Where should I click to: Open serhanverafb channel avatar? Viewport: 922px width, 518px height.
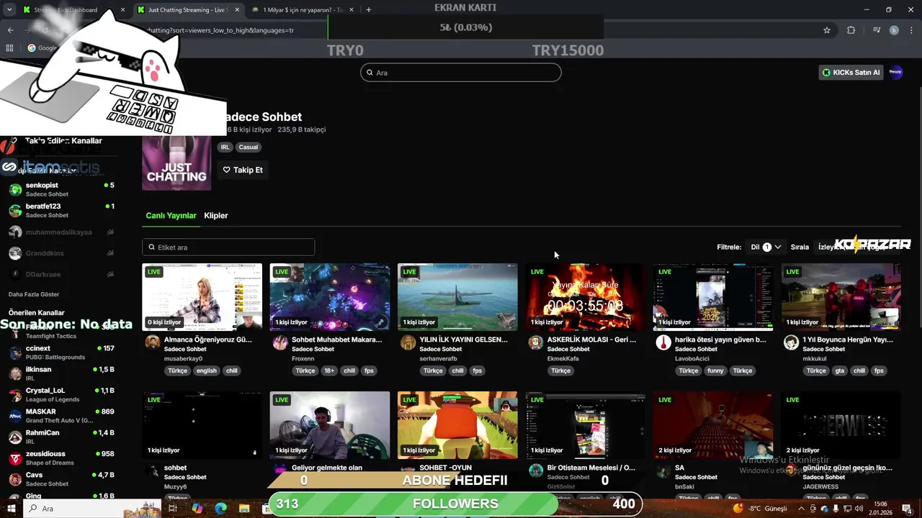pyautogui.click(x=408, y=342)
